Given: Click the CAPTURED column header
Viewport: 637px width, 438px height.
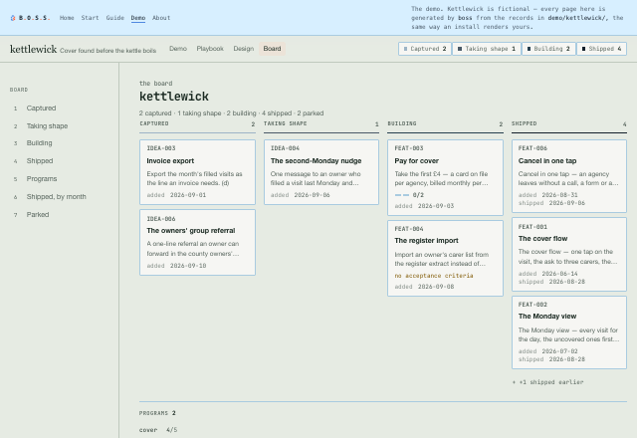Looking at the screenshot, I should [154, 123].
